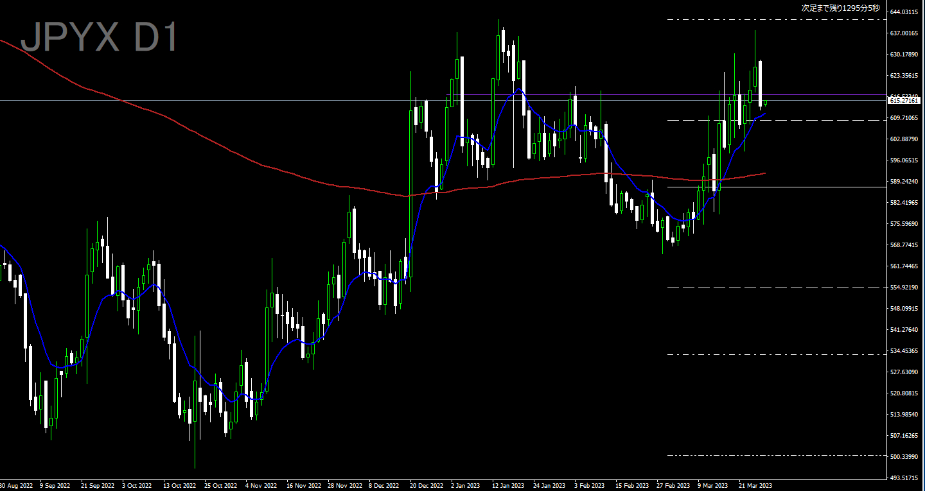
Task: Select the current price tag 615.27161
Action: (x=904, y=100)
